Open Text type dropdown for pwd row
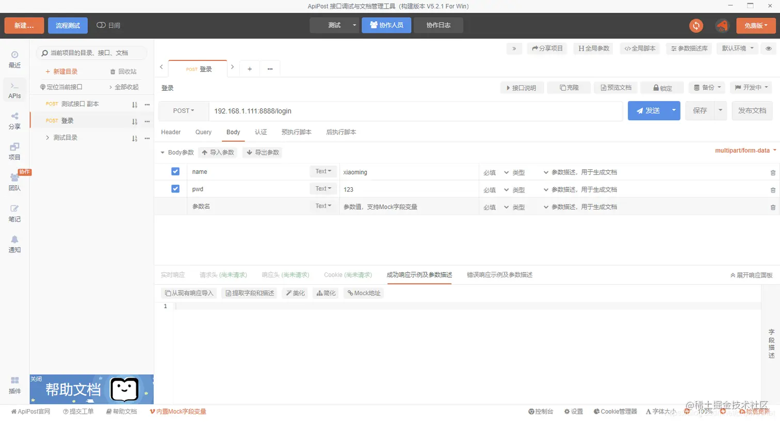The height and width of the screenshot is (422, 780). (x=323, y=189)
